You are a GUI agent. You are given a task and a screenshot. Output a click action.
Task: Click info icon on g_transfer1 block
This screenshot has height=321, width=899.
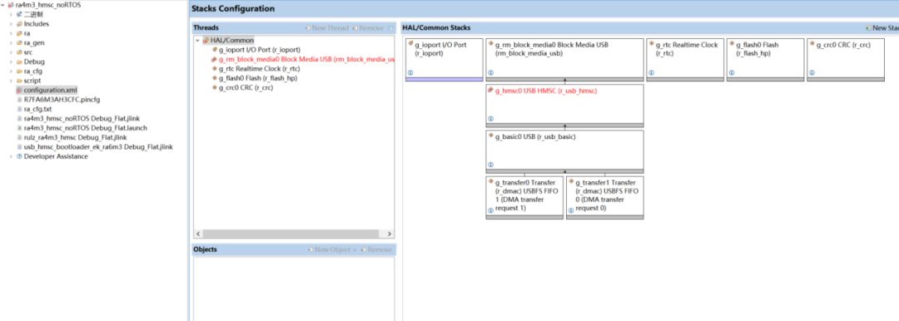point(571,210)
